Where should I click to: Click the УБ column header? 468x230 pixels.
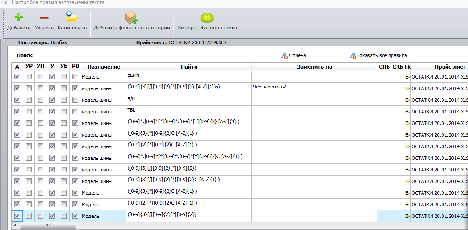tap(63, 67)
